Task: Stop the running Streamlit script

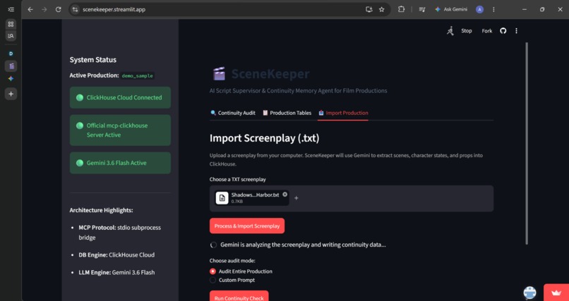Action: (x=467, y=31)
